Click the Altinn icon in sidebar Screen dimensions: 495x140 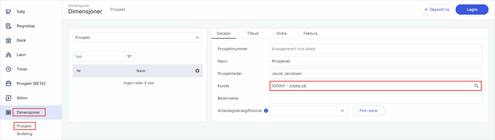coord(8,98)
